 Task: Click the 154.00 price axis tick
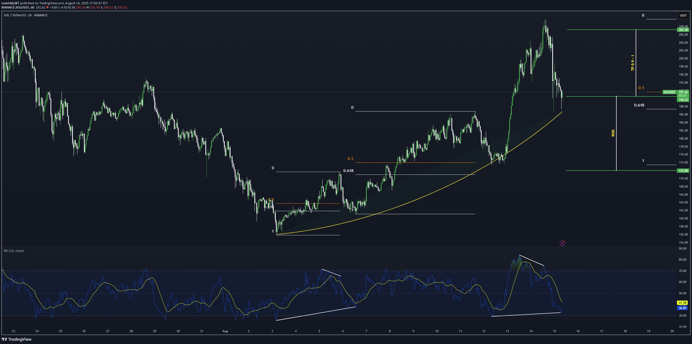(683, 243)
